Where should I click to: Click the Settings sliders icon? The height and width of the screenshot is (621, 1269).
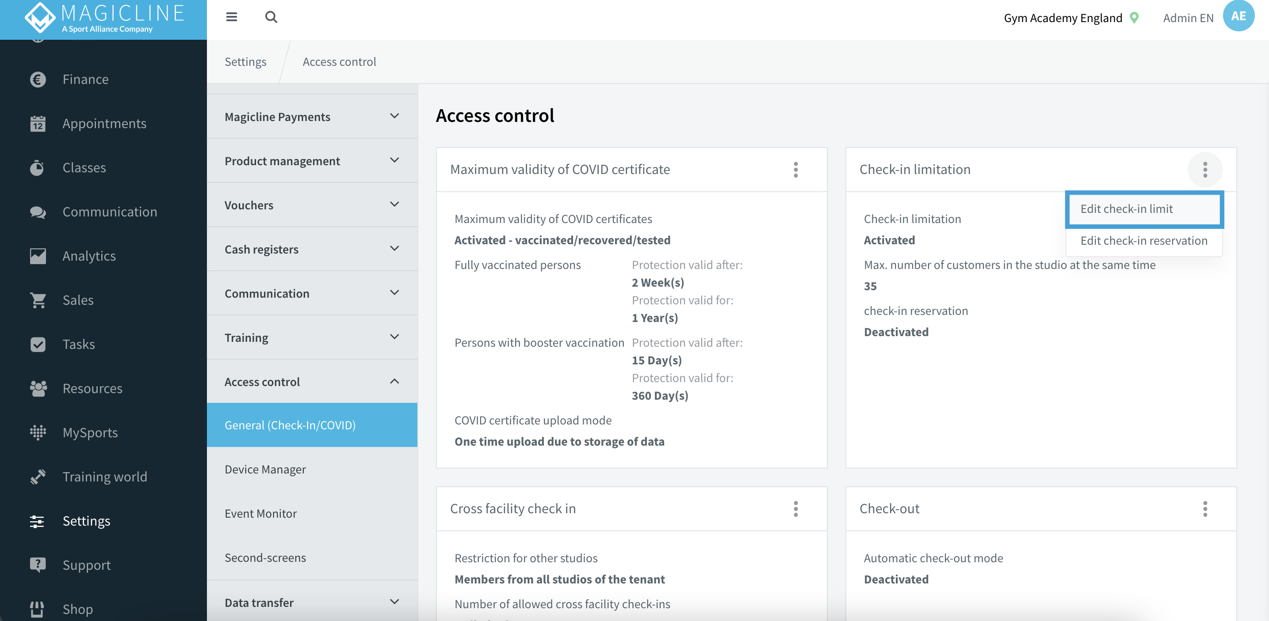pos(37,521)
